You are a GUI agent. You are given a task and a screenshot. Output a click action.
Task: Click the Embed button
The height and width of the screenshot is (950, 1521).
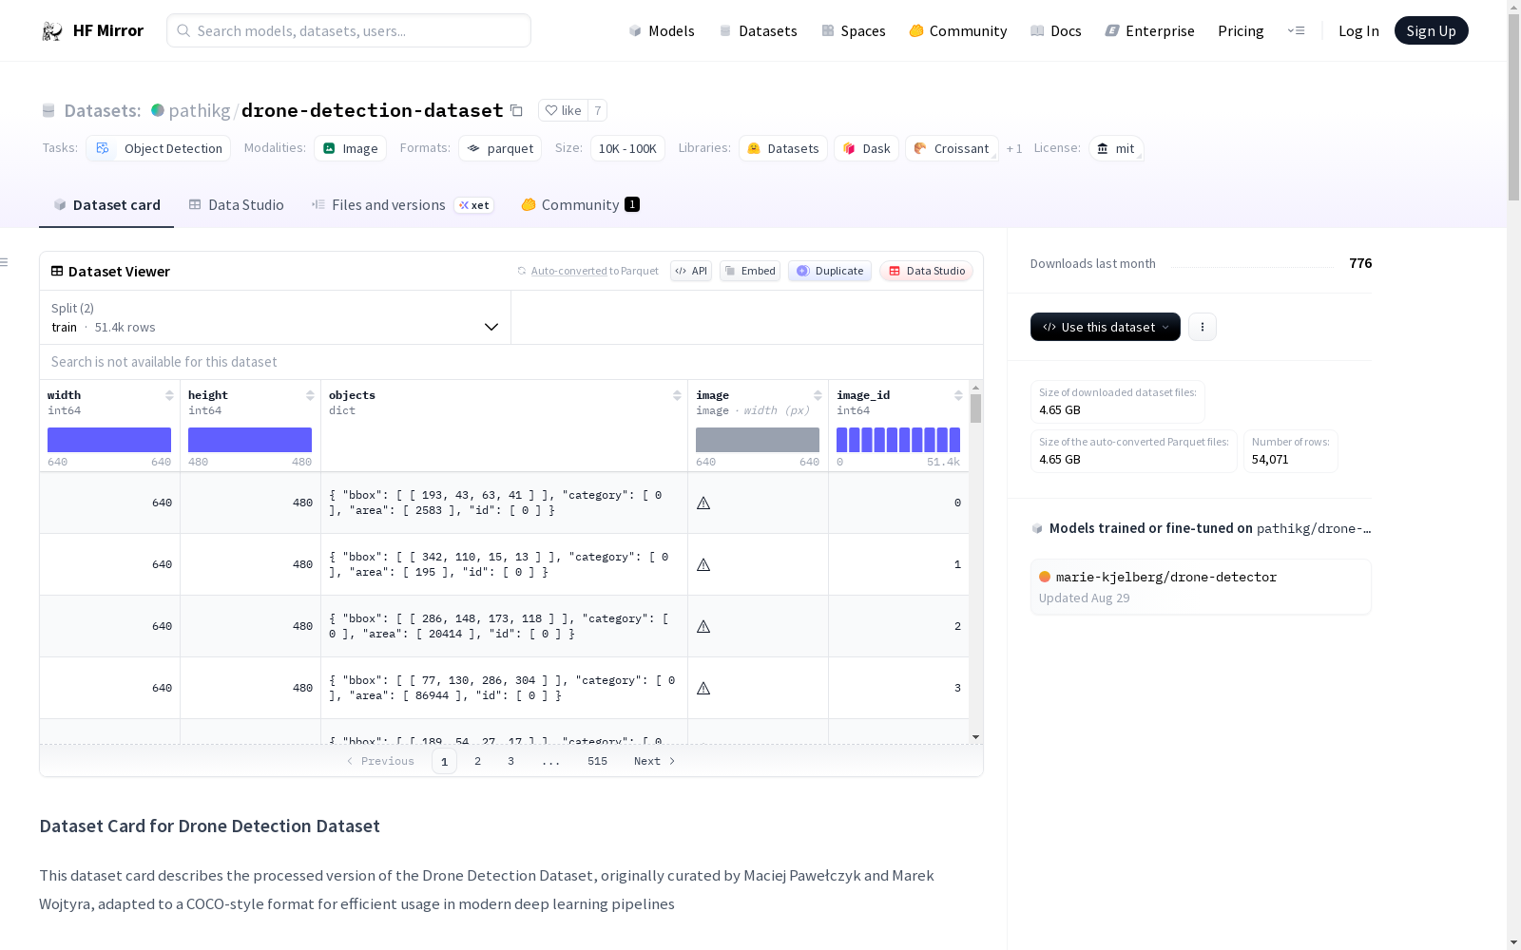750,271
